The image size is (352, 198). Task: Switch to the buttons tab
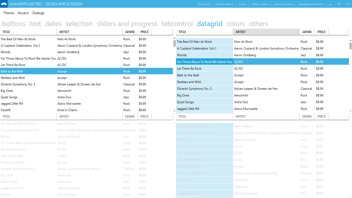click(14, 24)
